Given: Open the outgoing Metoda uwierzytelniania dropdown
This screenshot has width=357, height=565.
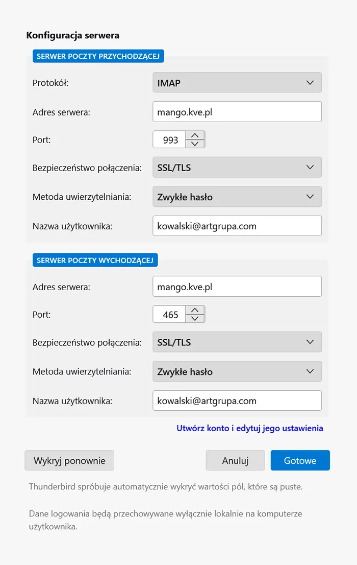Looking at the screenshot, I should (x=237, y=371).
